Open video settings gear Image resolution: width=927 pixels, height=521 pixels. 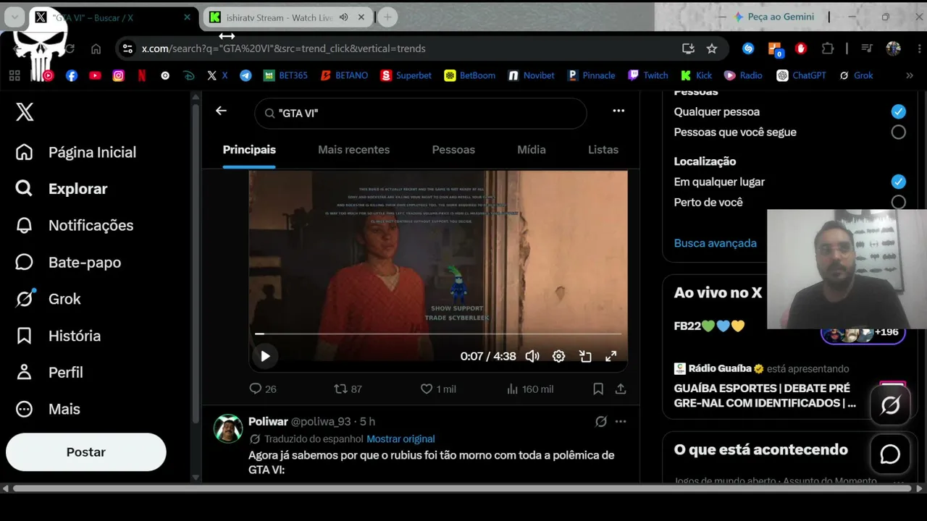(558, 356)
